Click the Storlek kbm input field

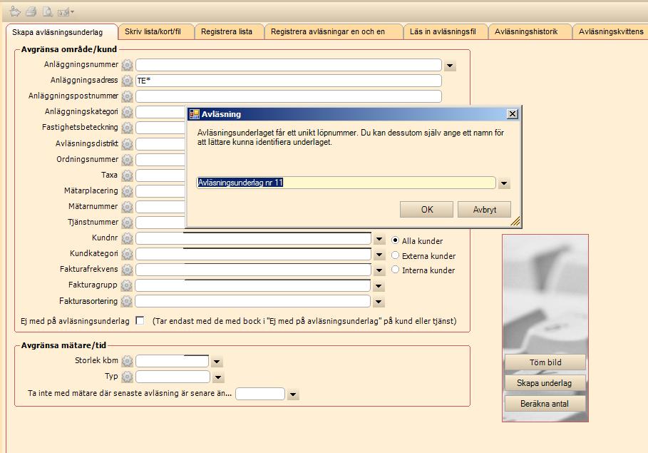(x=173, y=361)
